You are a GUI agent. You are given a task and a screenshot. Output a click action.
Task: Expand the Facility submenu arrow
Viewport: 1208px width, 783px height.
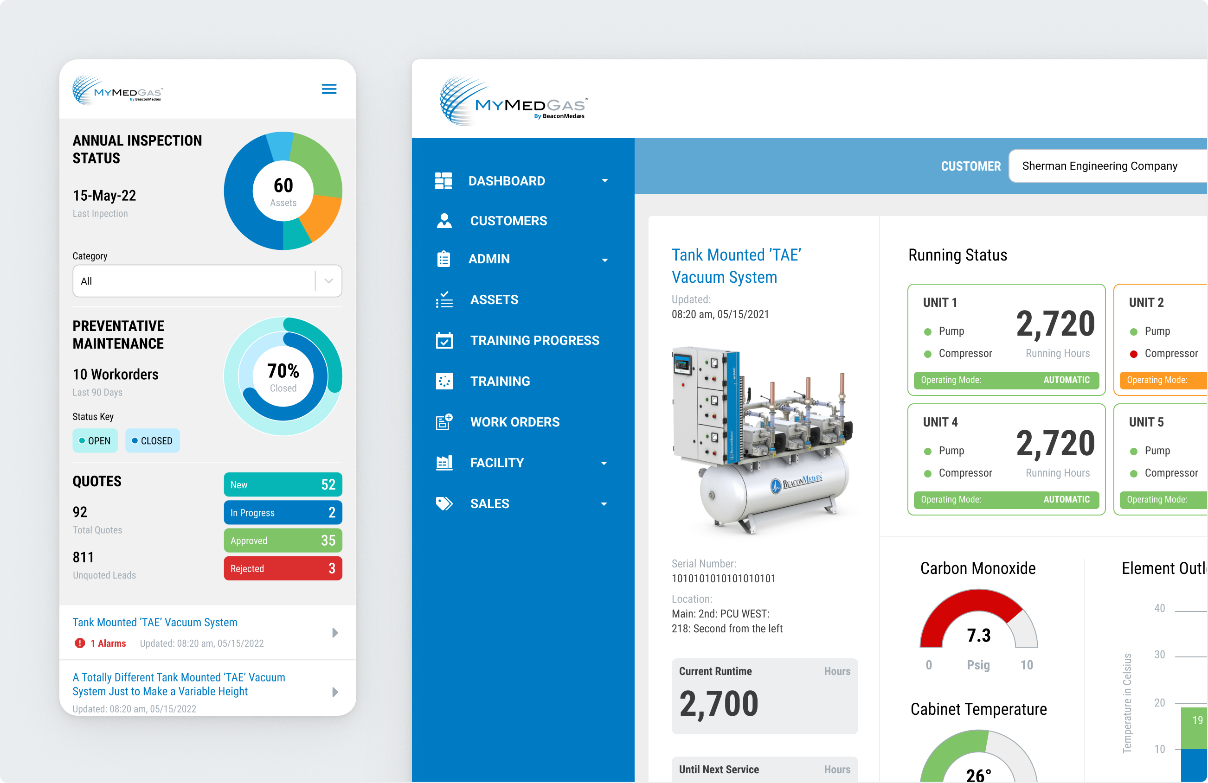(x=604, y=463)
